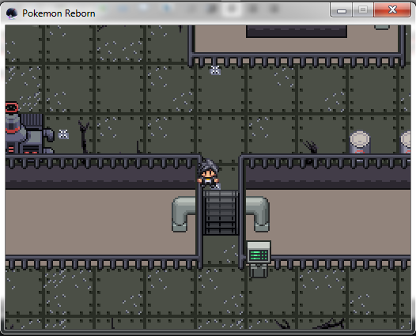Click the Pokemon Reborn window title text

tap(59, 13)
